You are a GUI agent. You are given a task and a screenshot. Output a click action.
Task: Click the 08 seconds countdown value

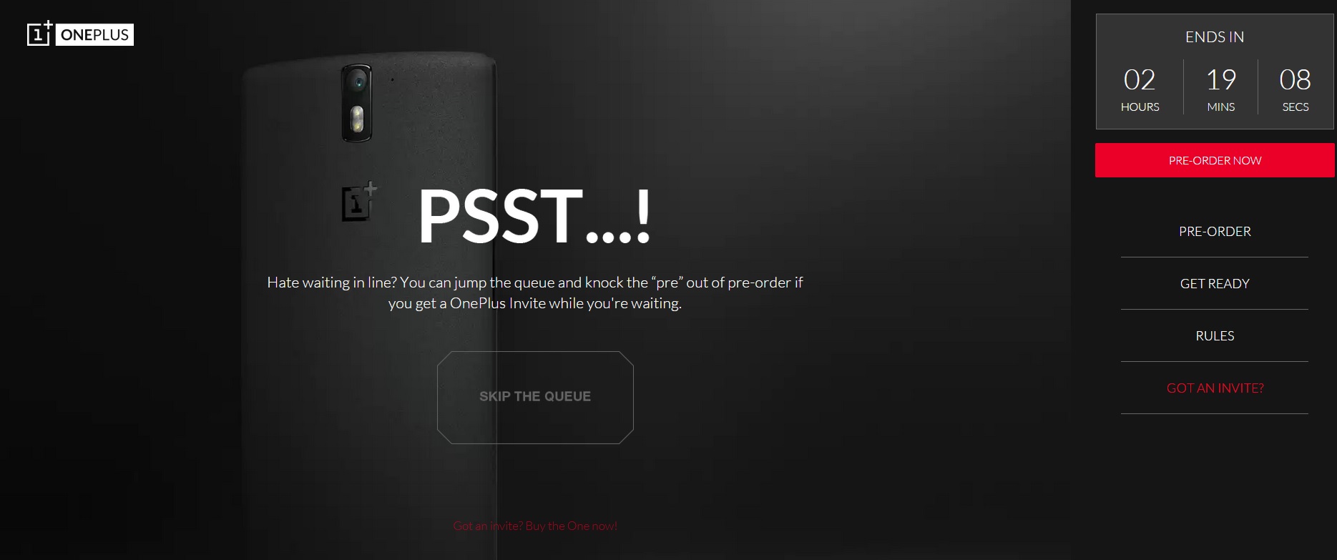point(1295,79)
